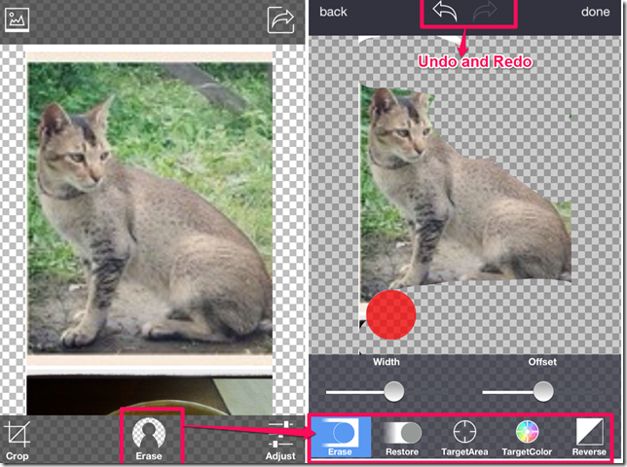Viewport: 627px width, 467px height.
Task: Open the photo gallery icon at top left
Action: pyautogui.click(x=18, y=18)
